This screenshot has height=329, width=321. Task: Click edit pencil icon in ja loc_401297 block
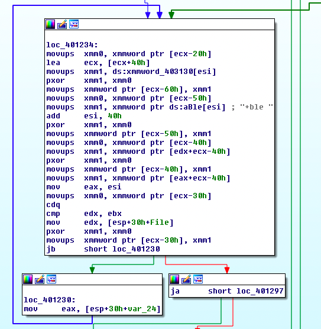tap(186, 279)
